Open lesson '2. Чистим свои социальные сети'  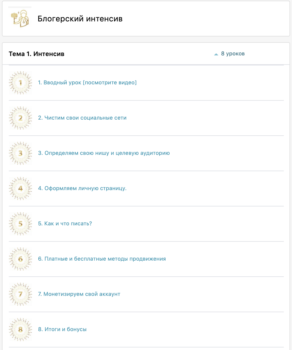tap(82, 118)
